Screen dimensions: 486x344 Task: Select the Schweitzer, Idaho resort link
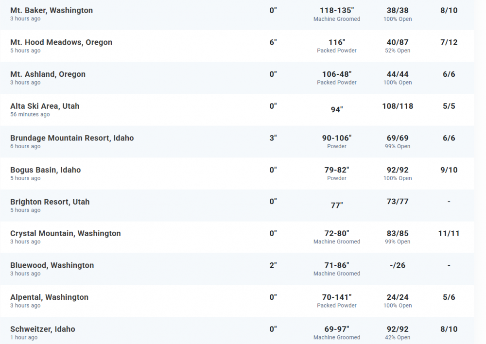coord(43,329)
